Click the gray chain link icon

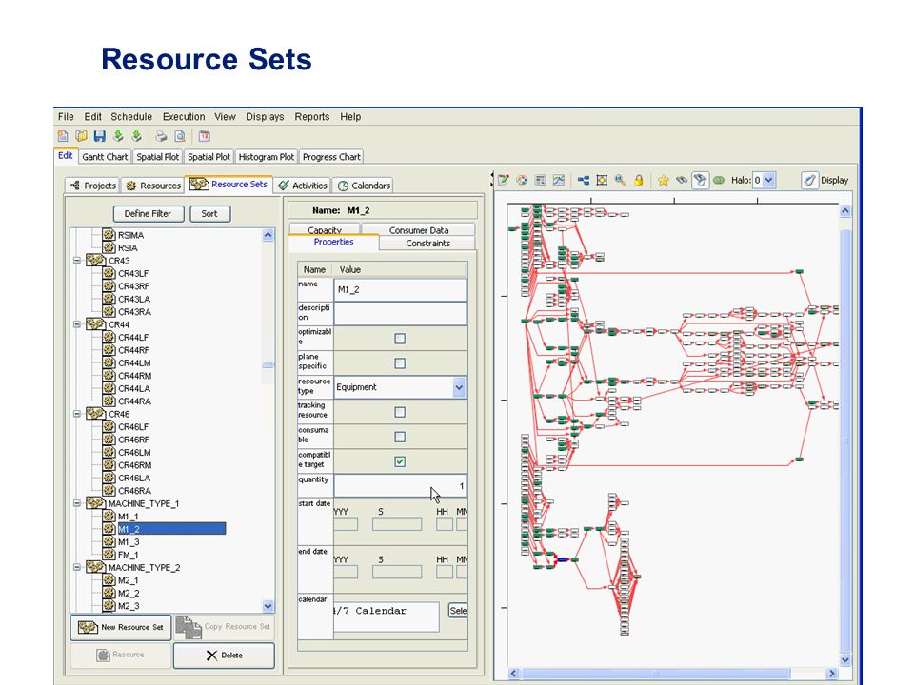tap(682, 180)
